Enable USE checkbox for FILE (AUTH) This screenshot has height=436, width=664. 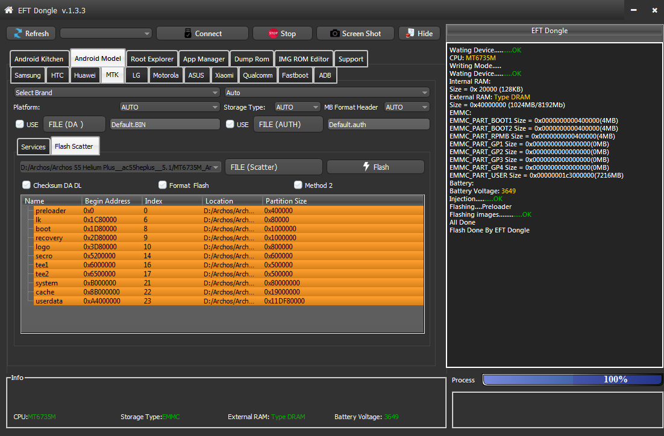(x=230, y=124)
